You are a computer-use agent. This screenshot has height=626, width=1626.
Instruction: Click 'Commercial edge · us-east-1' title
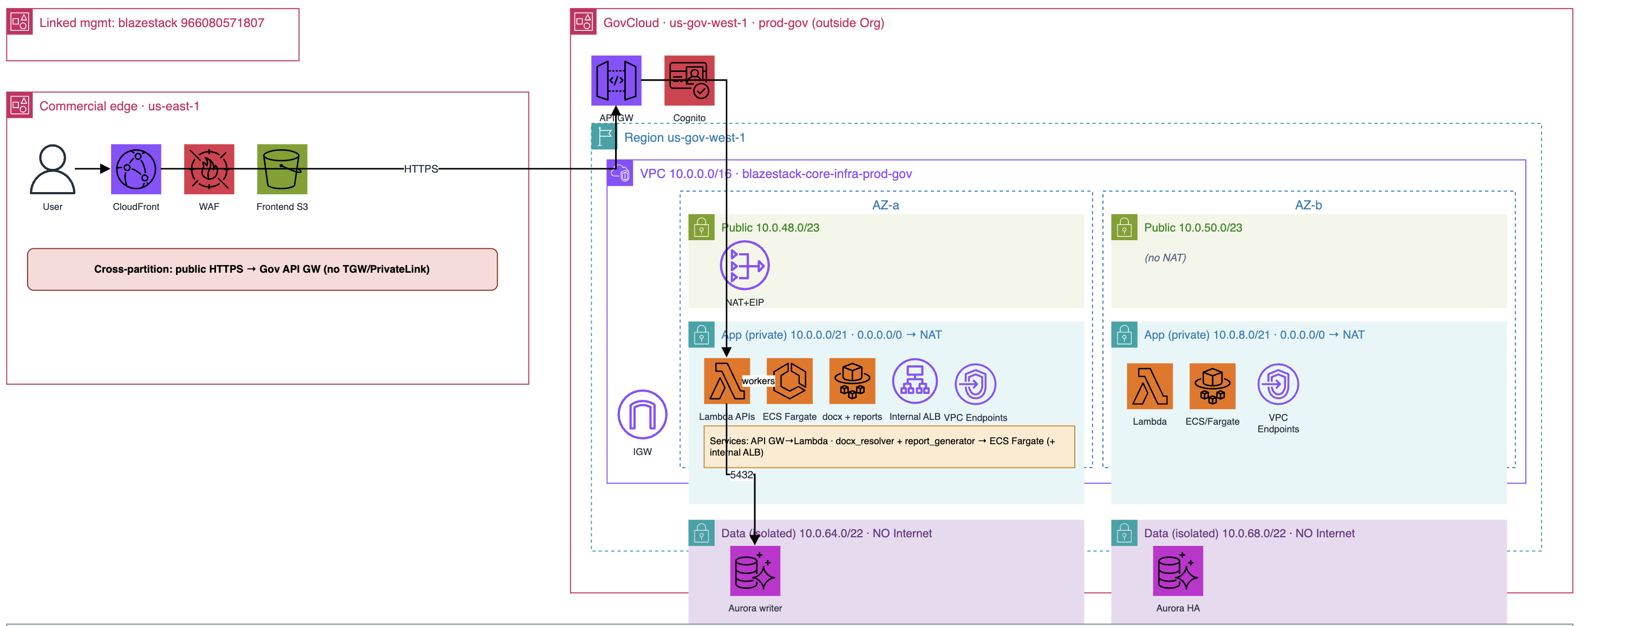[119, 106]
